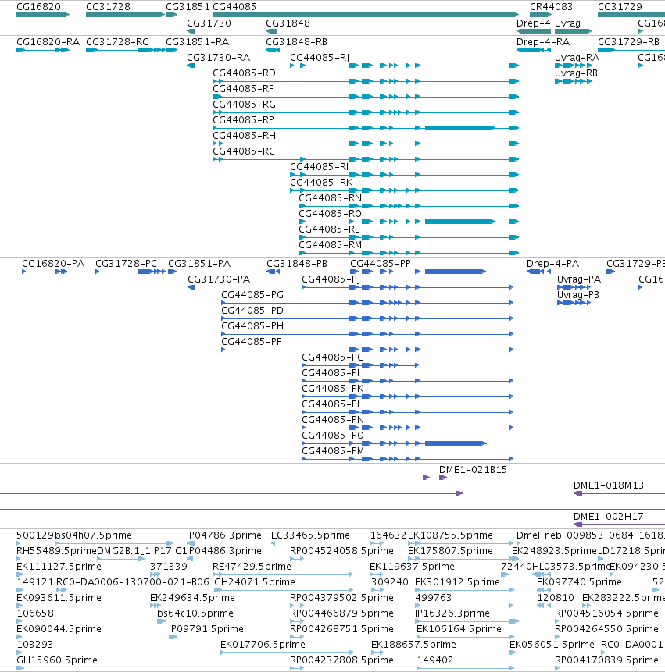This screenshot has height=672, width=665.
Task: Select EST RP004379502.5prime
Action: (297, 606)
